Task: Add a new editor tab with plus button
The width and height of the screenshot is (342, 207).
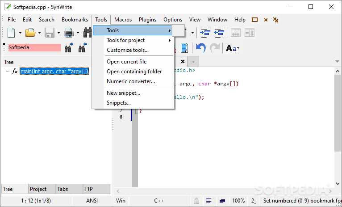Action: [193, 62]
